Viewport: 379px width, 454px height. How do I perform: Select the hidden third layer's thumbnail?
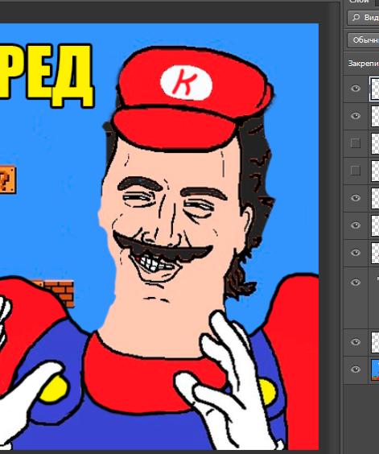pos(375,143)
